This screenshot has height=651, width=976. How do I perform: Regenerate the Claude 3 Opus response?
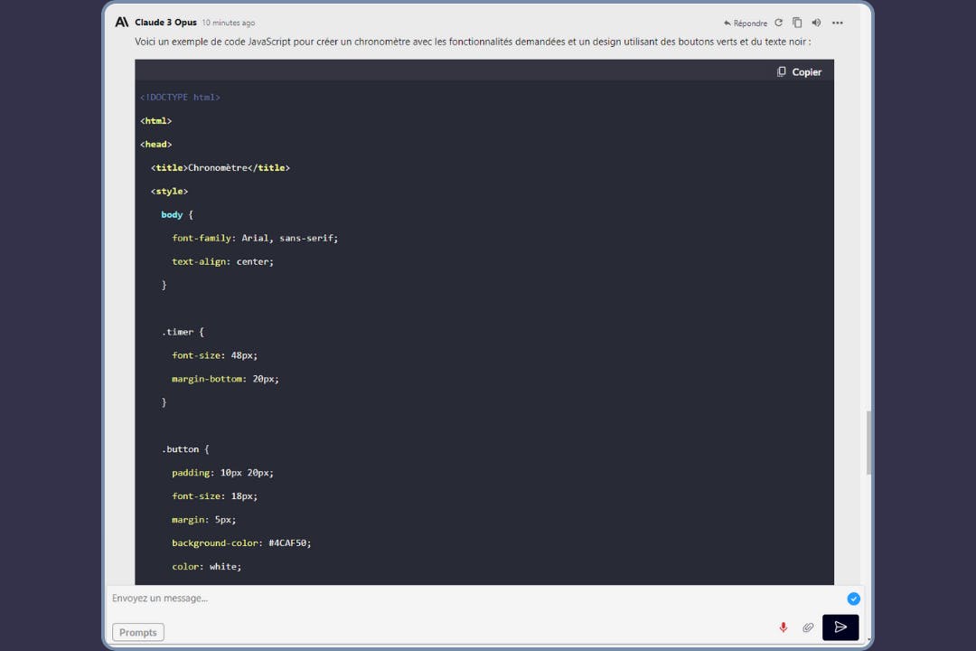[778, 23]
